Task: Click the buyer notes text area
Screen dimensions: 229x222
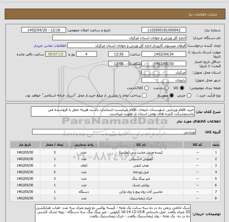Action: 113,213
